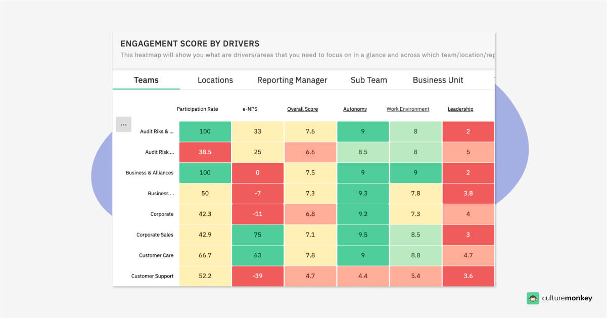Click the e-NPS cell showing 63

tap(258, 255)
